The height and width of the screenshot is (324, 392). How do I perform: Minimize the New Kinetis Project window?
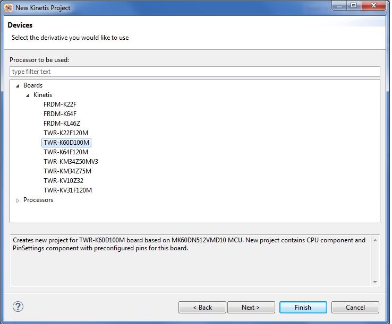pos(339,6)
